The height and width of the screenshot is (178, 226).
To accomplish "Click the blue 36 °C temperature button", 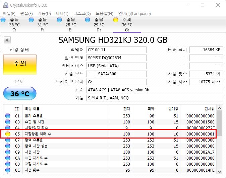I will 20,93.
